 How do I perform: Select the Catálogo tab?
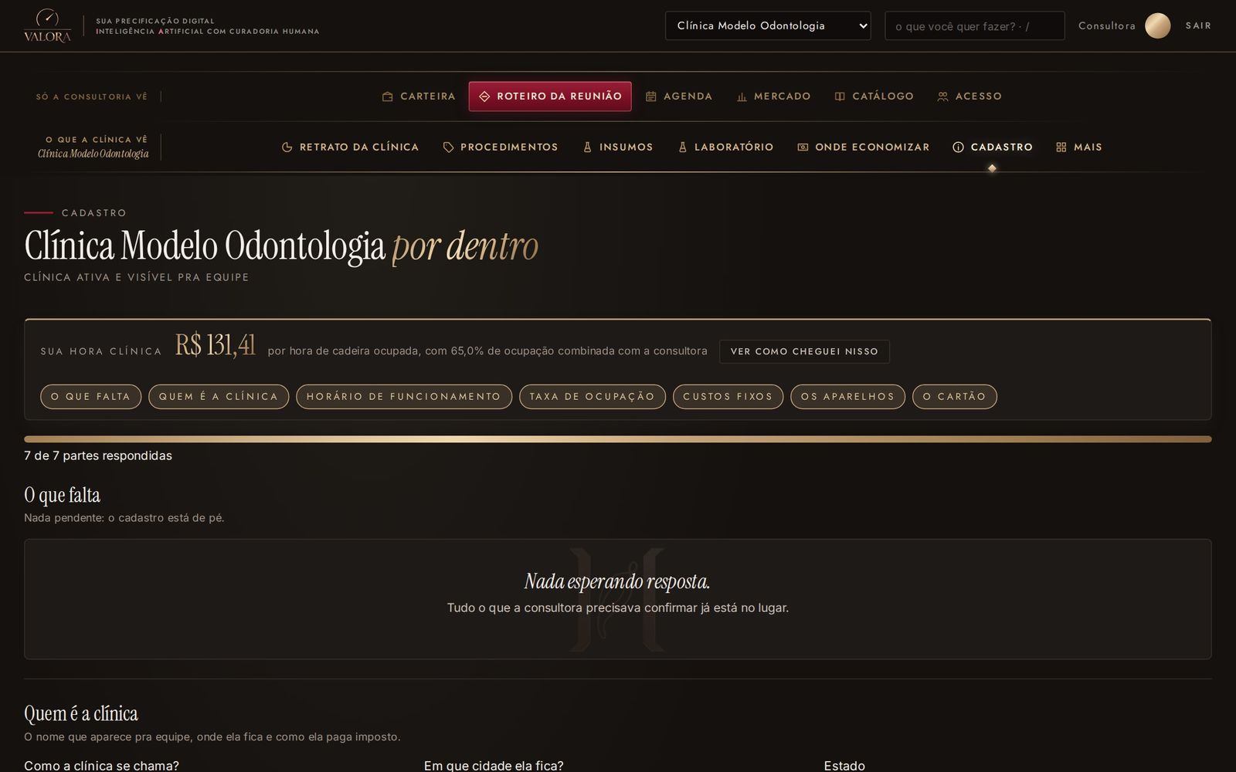874,96
